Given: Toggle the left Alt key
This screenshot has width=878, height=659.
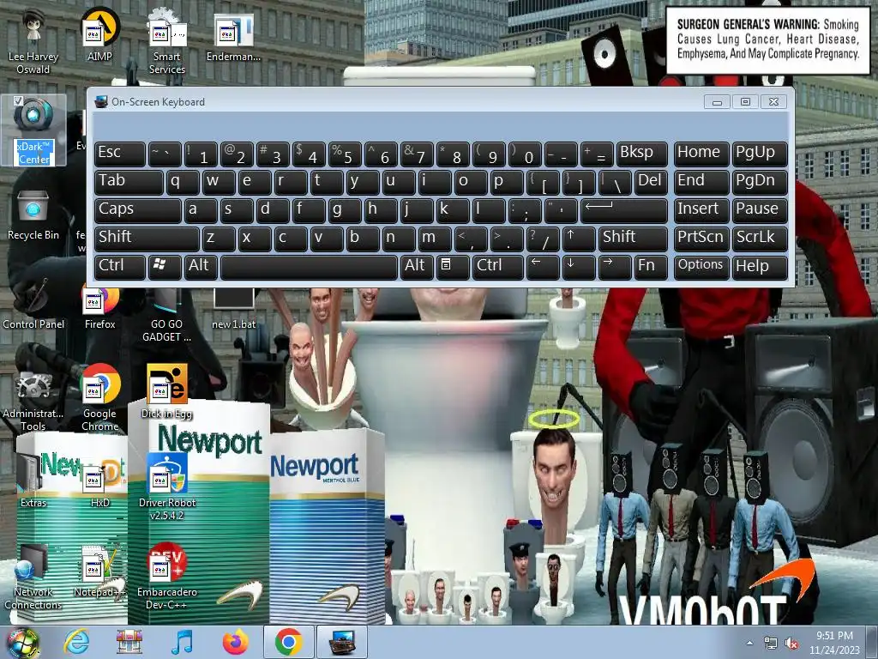Looking at the screenshot, I should [201, 267].
